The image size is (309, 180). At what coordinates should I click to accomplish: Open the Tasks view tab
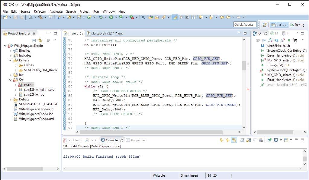coord(92,140)
